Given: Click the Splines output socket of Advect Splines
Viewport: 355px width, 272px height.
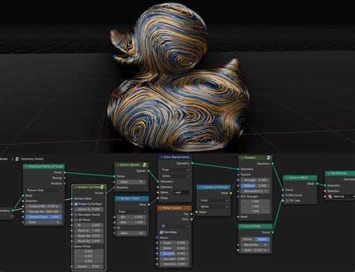Looking at the screenshot, I should [148, 171].
